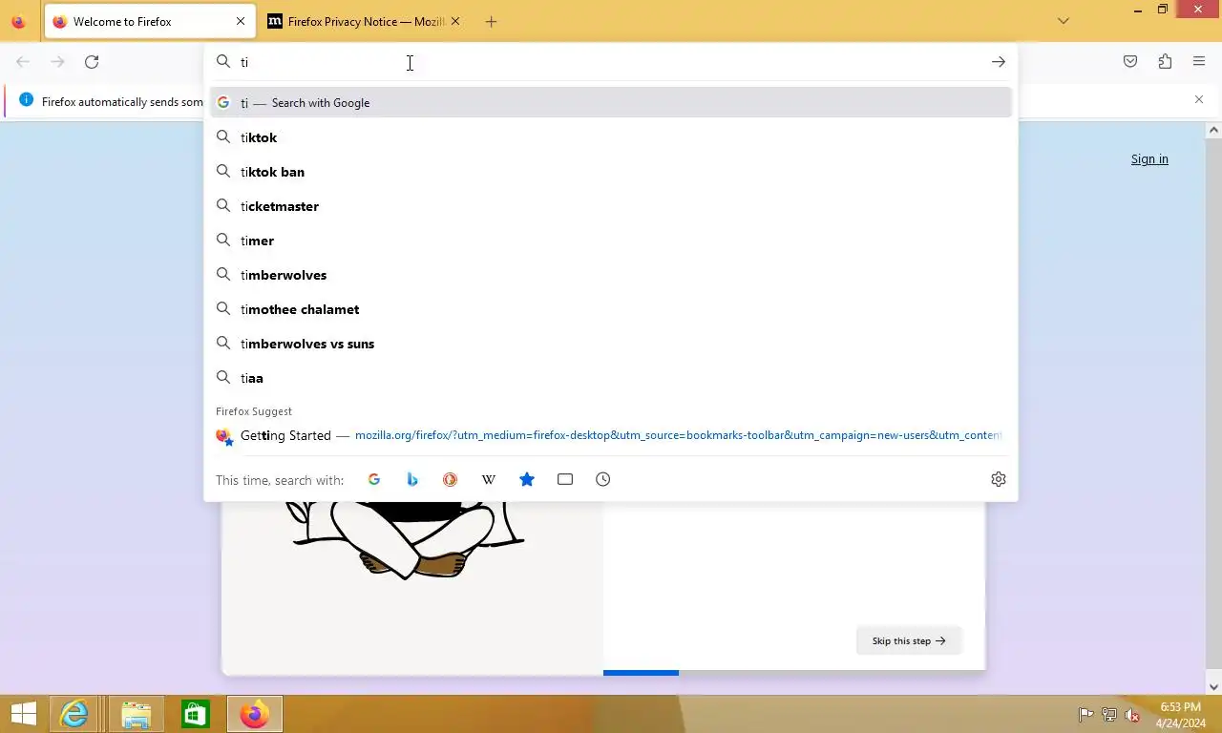Open the Windows Start button

point(23,714)
